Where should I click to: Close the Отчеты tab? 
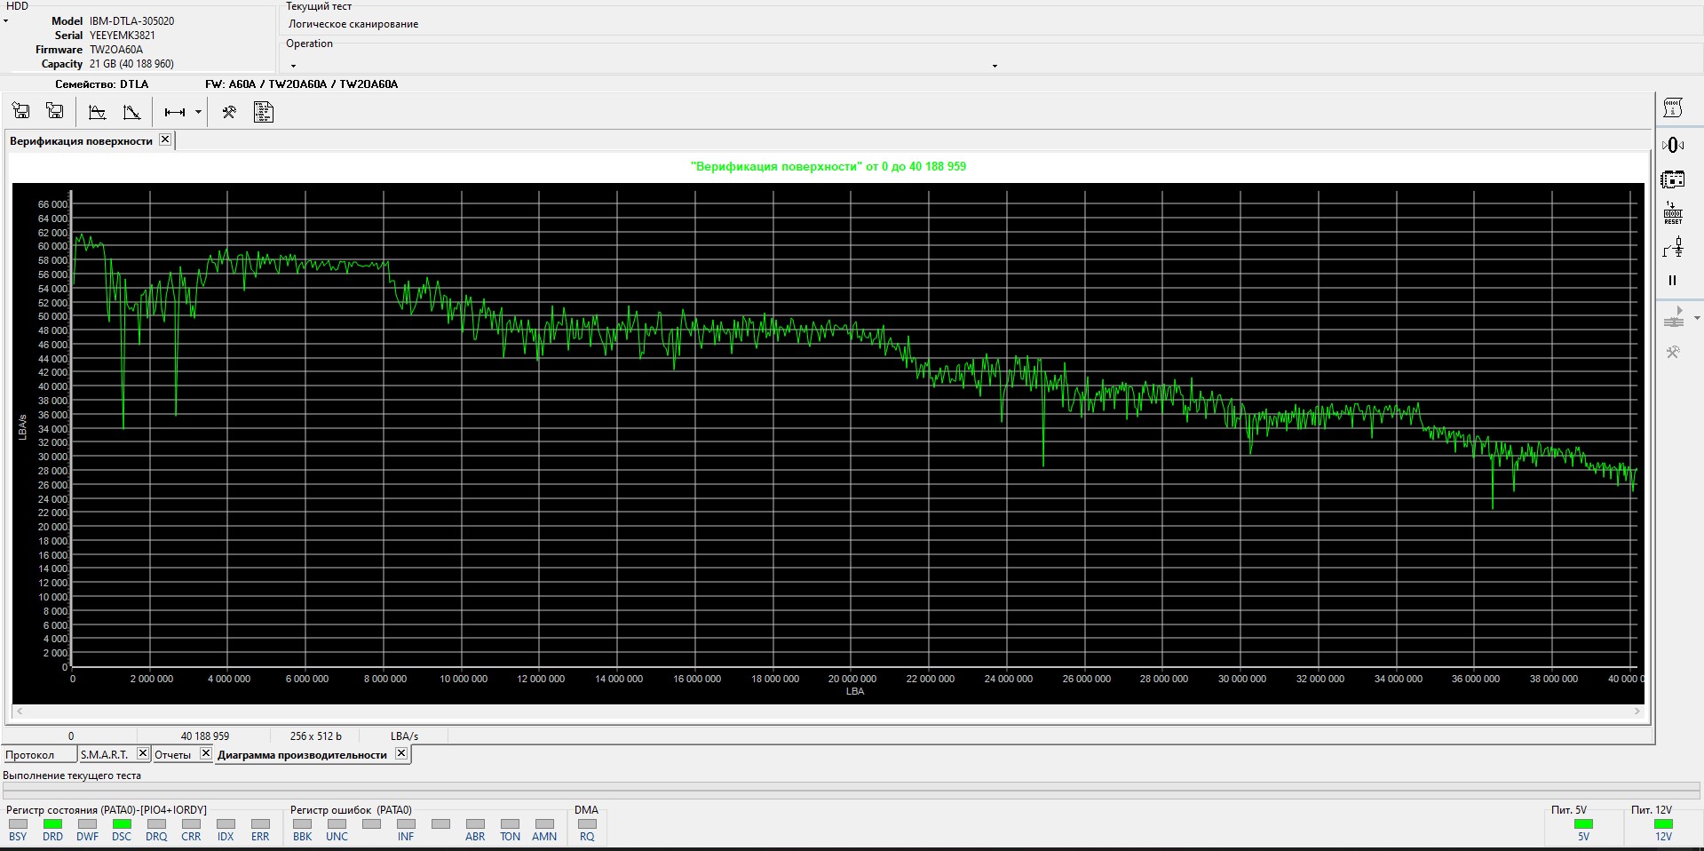206,753
